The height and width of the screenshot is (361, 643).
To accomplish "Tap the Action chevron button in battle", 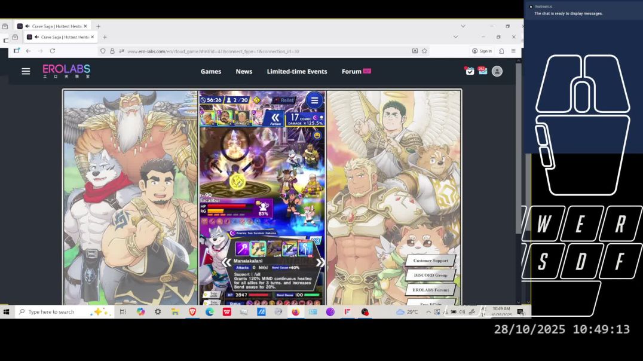I will click(275, 118).
